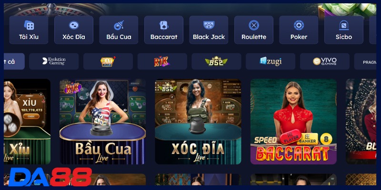Open the Black Jack table category
This screenshot has height=190, width=381.
[209, 30]
